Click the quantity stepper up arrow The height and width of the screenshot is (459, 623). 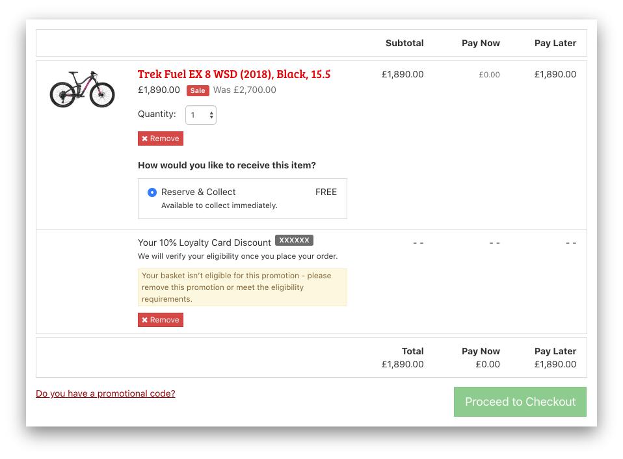point(211,112)
